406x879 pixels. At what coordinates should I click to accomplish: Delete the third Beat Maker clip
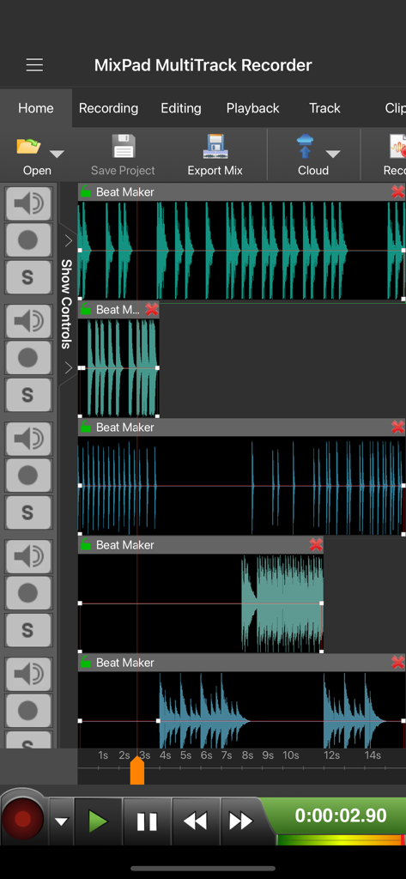397,427
